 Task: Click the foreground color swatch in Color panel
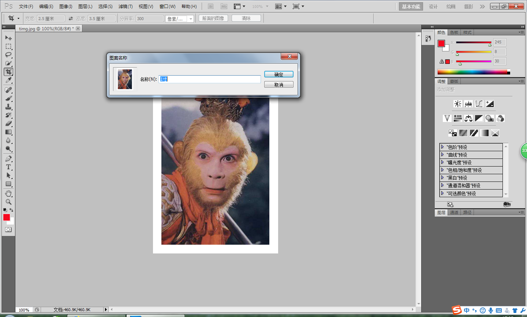click(x=441, y=43)
